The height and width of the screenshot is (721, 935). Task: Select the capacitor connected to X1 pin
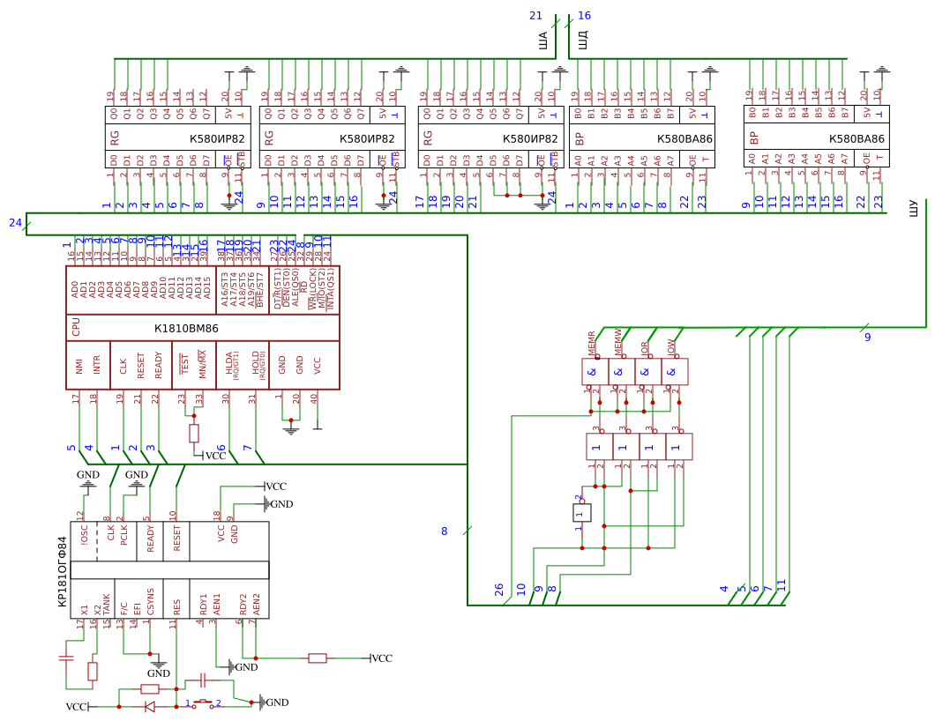coord(65,658)
